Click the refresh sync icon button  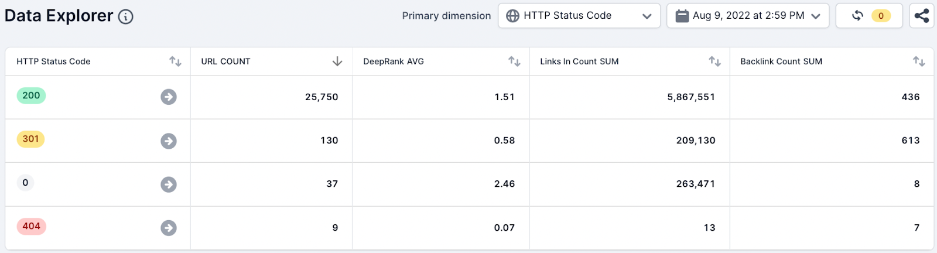(x=857, y=16)
